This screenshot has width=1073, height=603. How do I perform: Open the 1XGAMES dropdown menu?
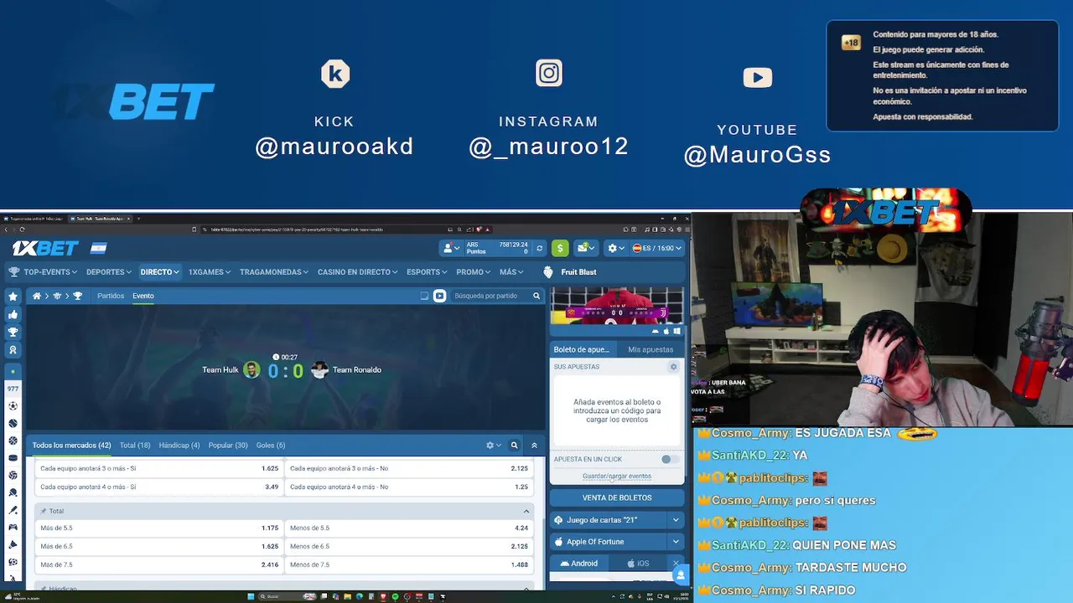pos(210,272)
